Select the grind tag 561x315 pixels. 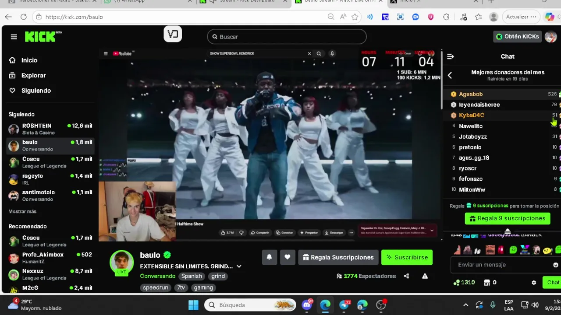click(x=218, y=276)
